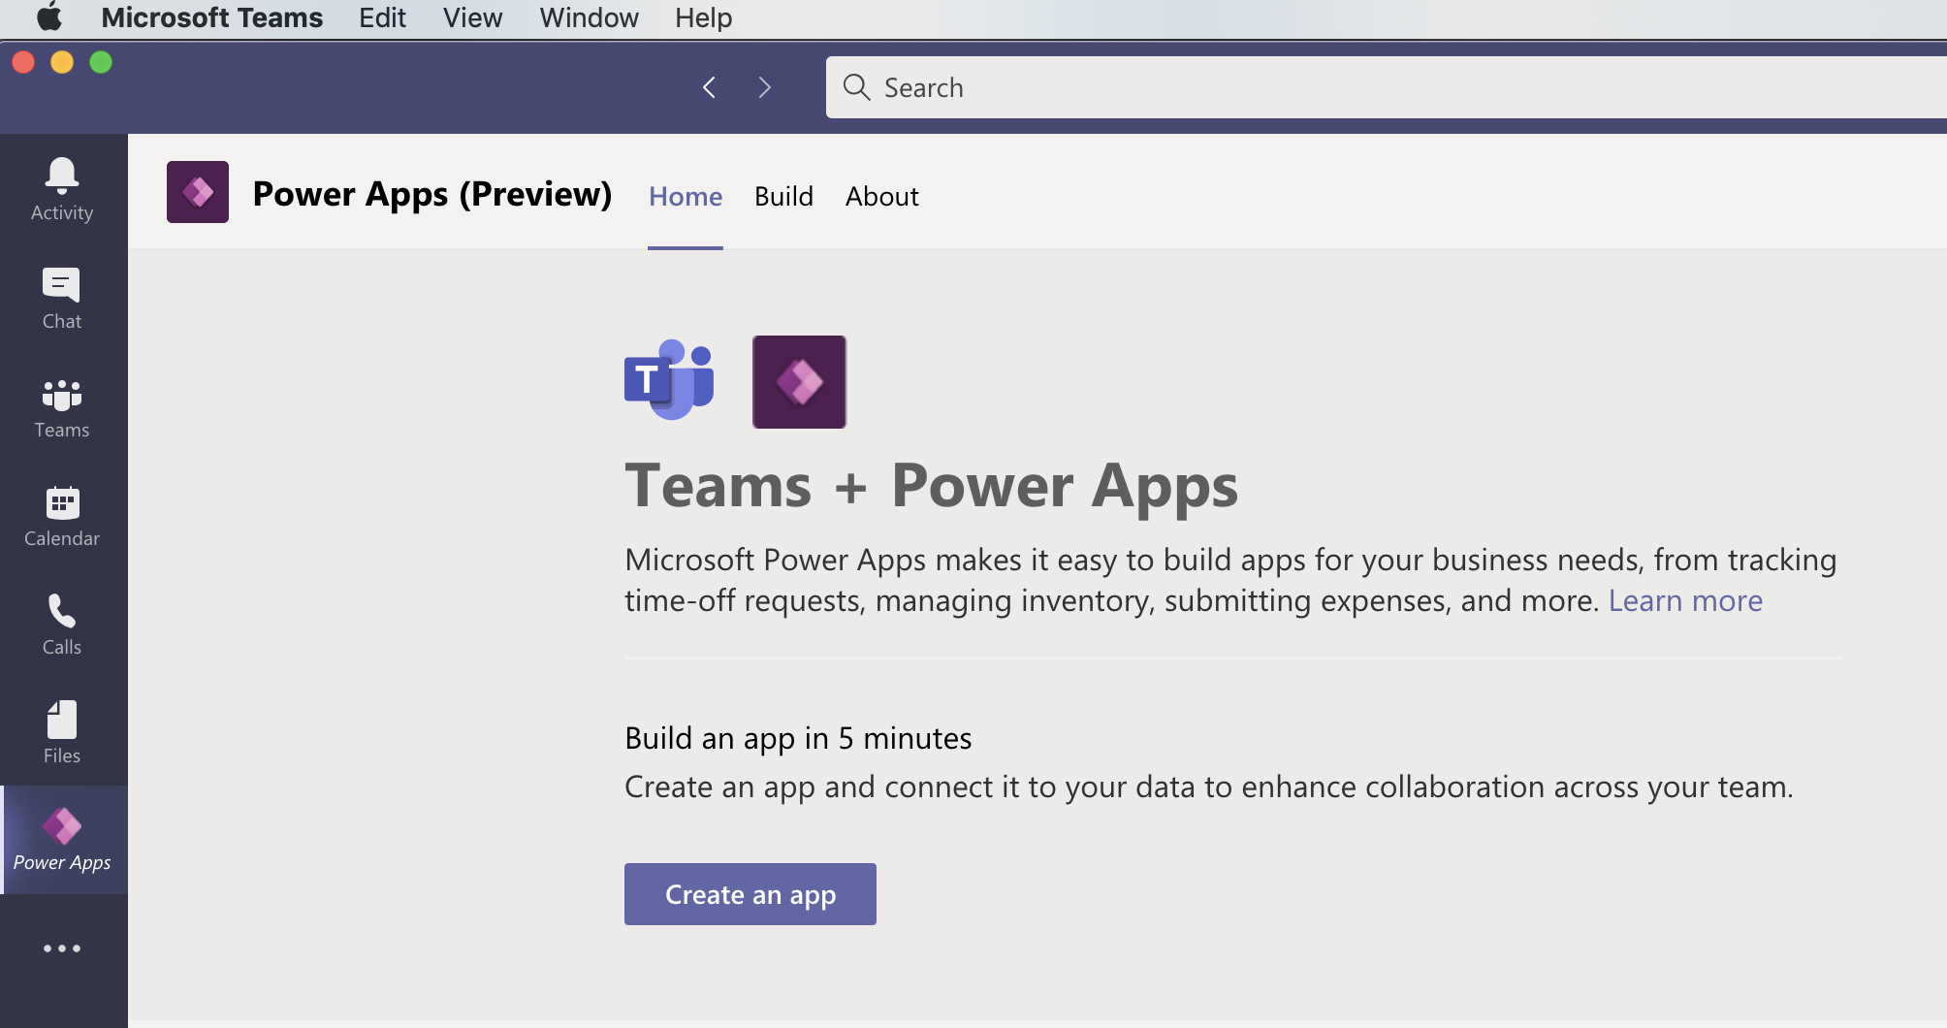Image resolution: width=1947 pixels, height=1028 pixels.
Task: Click the Power Apps header logo
Action: 198,192
